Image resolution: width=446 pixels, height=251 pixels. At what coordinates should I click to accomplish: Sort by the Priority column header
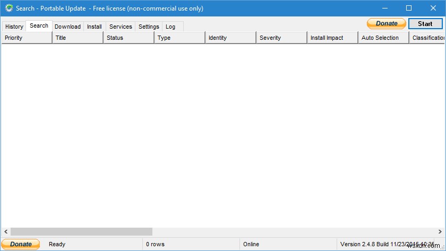(27, 38)
